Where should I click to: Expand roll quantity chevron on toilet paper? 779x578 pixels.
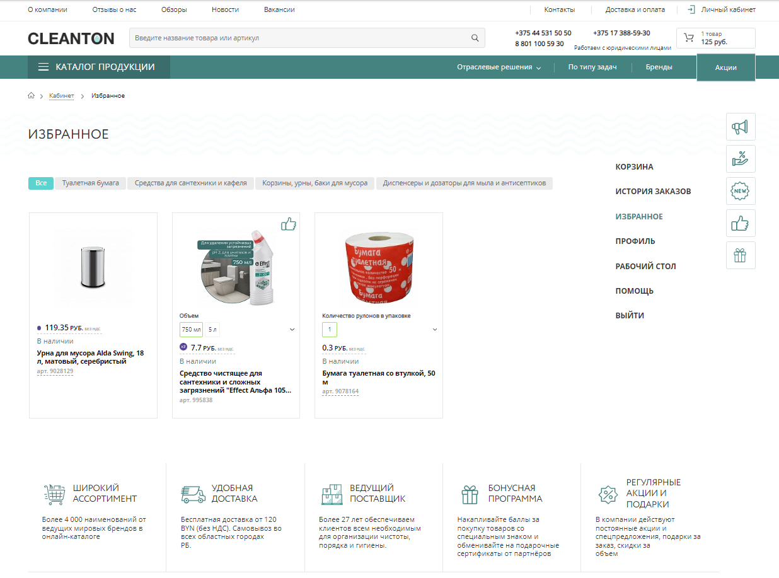pos(435,330)
